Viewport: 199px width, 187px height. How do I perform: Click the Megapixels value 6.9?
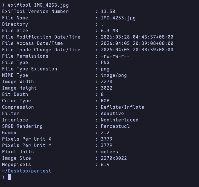(105, 165)
